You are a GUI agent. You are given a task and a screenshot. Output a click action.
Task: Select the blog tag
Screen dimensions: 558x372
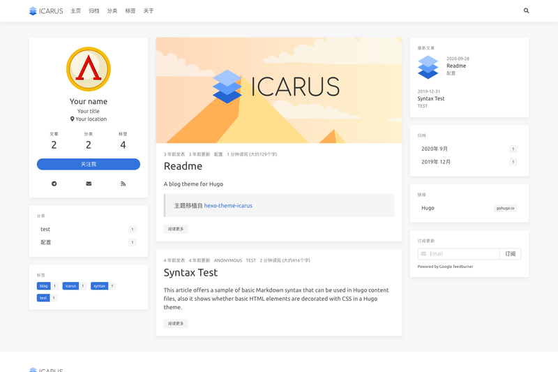pyautogui.click(x=43, y=286)
